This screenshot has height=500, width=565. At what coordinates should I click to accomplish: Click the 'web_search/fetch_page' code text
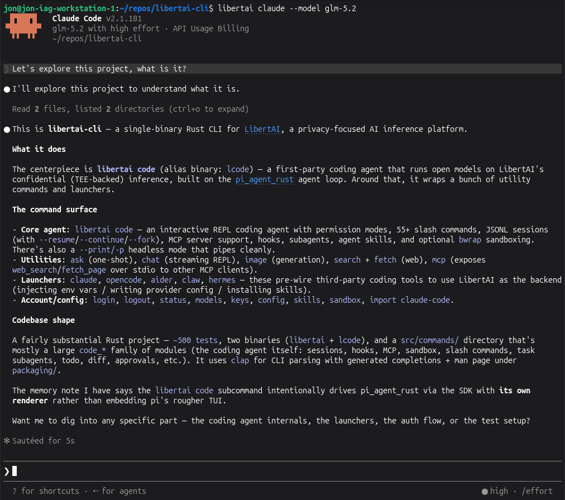(x=59, y=270)
